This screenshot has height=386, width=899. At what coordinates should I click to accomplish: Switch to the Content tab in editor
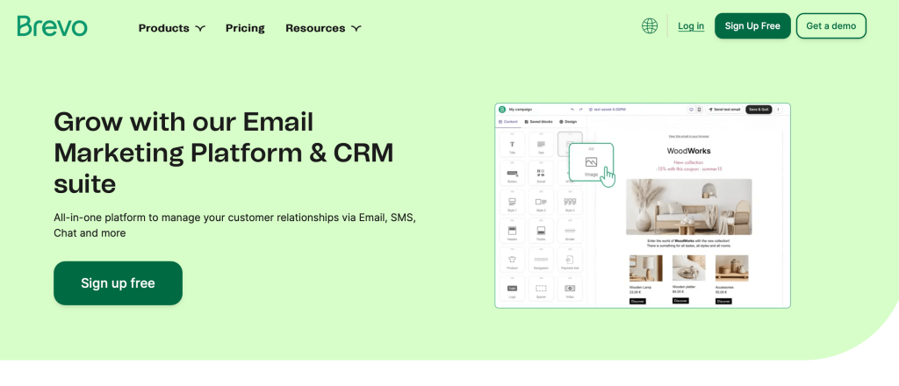tap(508, 122)
